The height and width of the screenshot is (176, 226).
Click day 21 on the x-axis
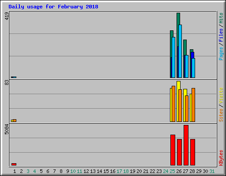(146, 171)
